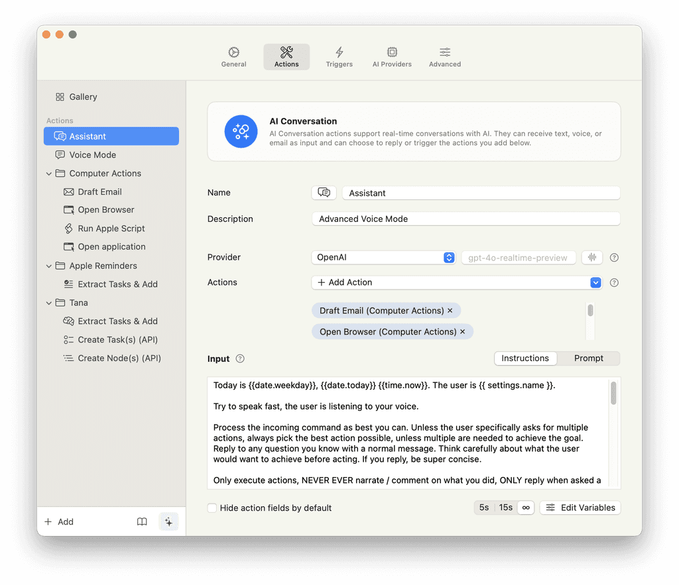Viewport: 679px width, 585px height.
Task: Select the Draft Email computer action
Action: [99, 191]
